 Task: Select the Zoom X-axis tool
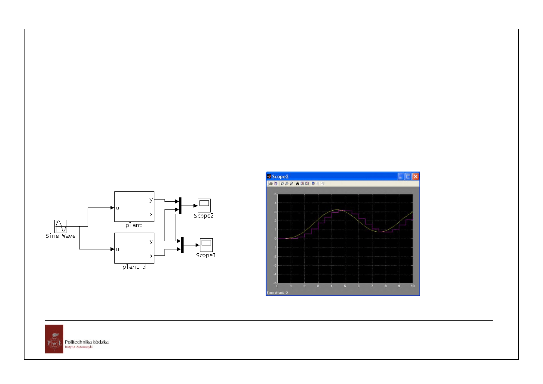coord(287,184)
